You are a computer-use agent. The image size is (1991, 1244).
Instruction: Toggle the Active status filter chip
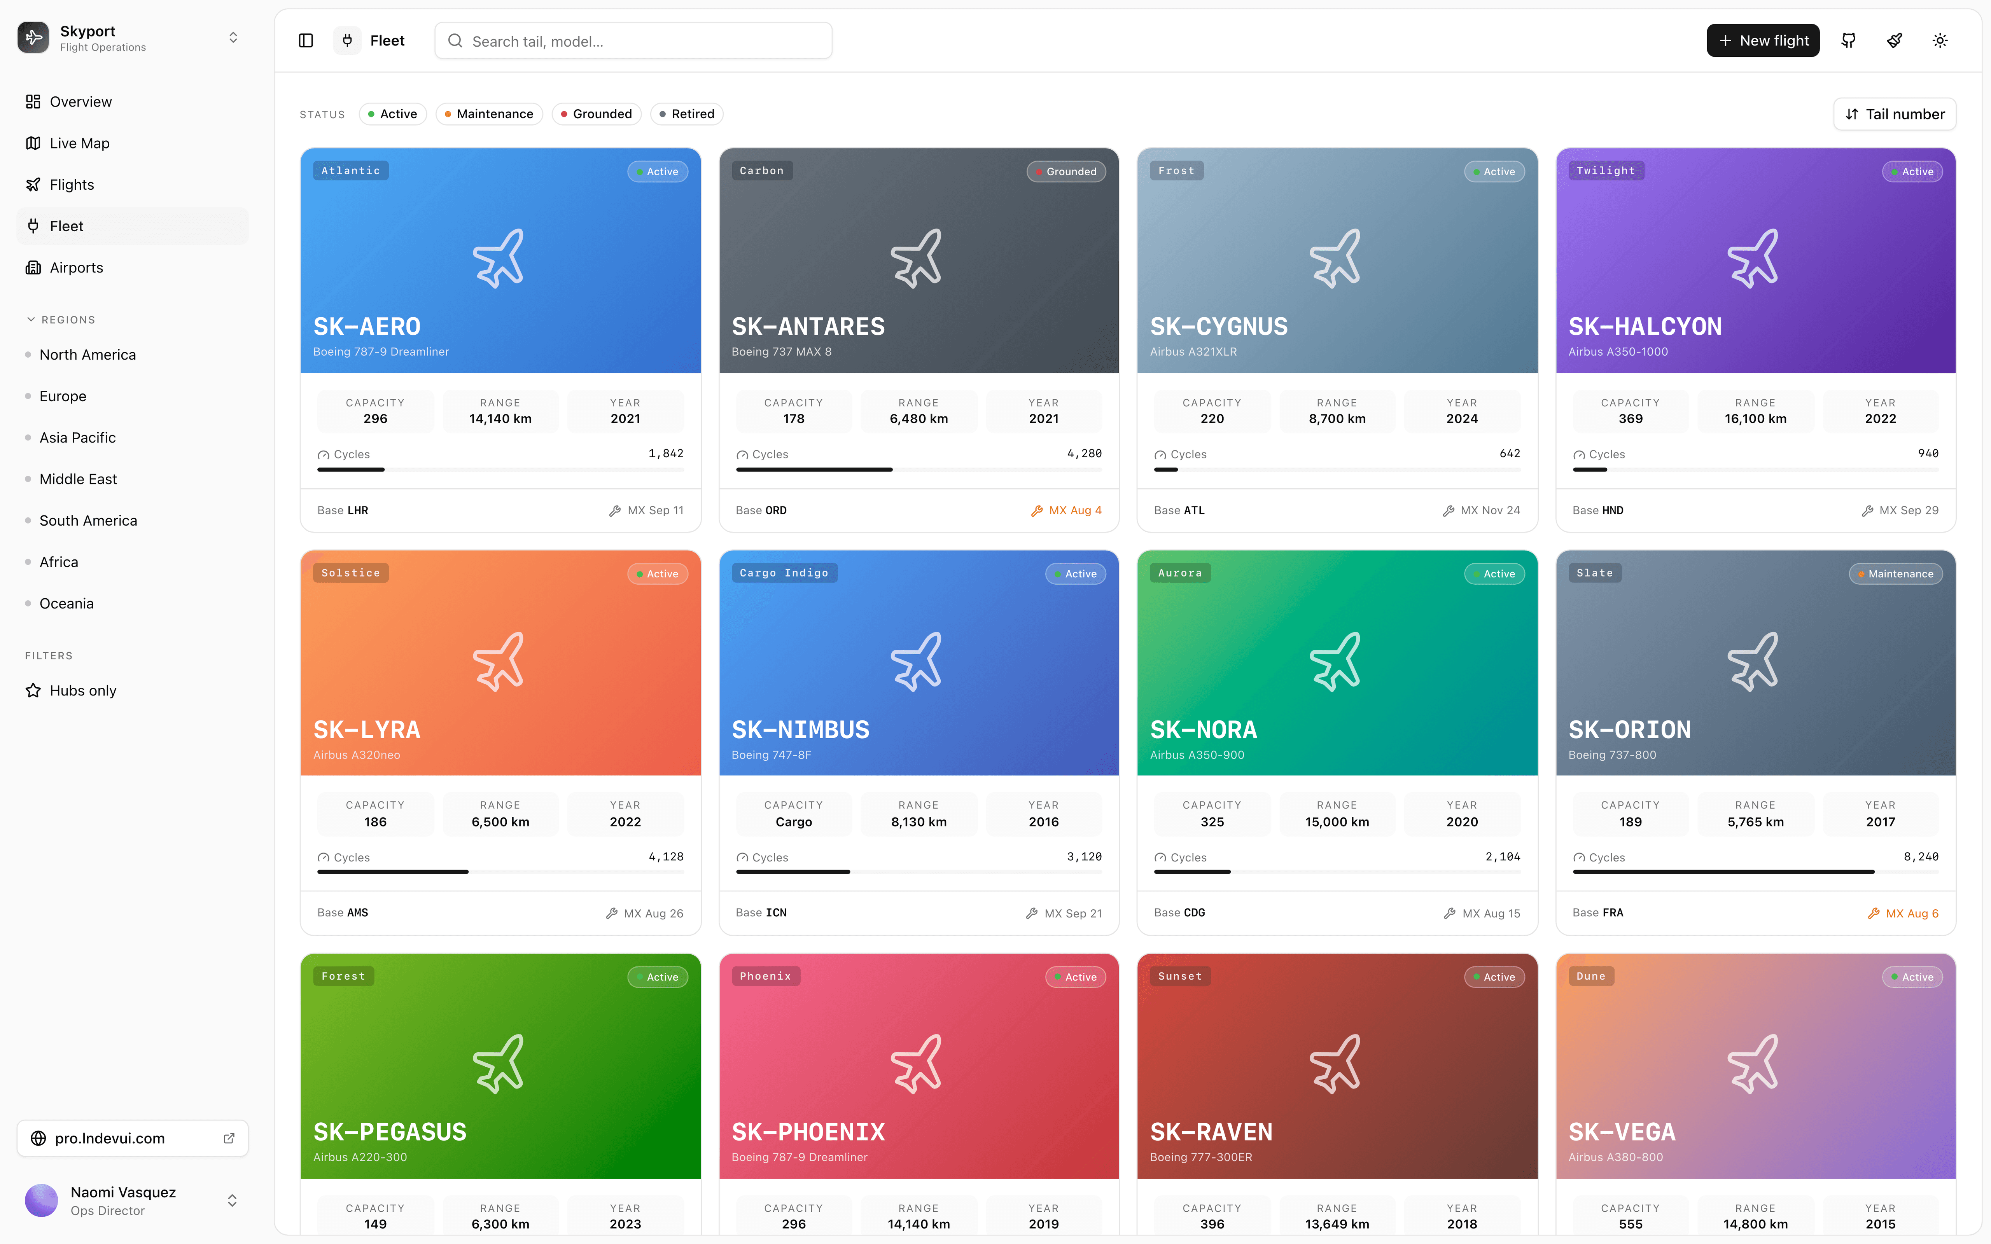coord(392,114)
